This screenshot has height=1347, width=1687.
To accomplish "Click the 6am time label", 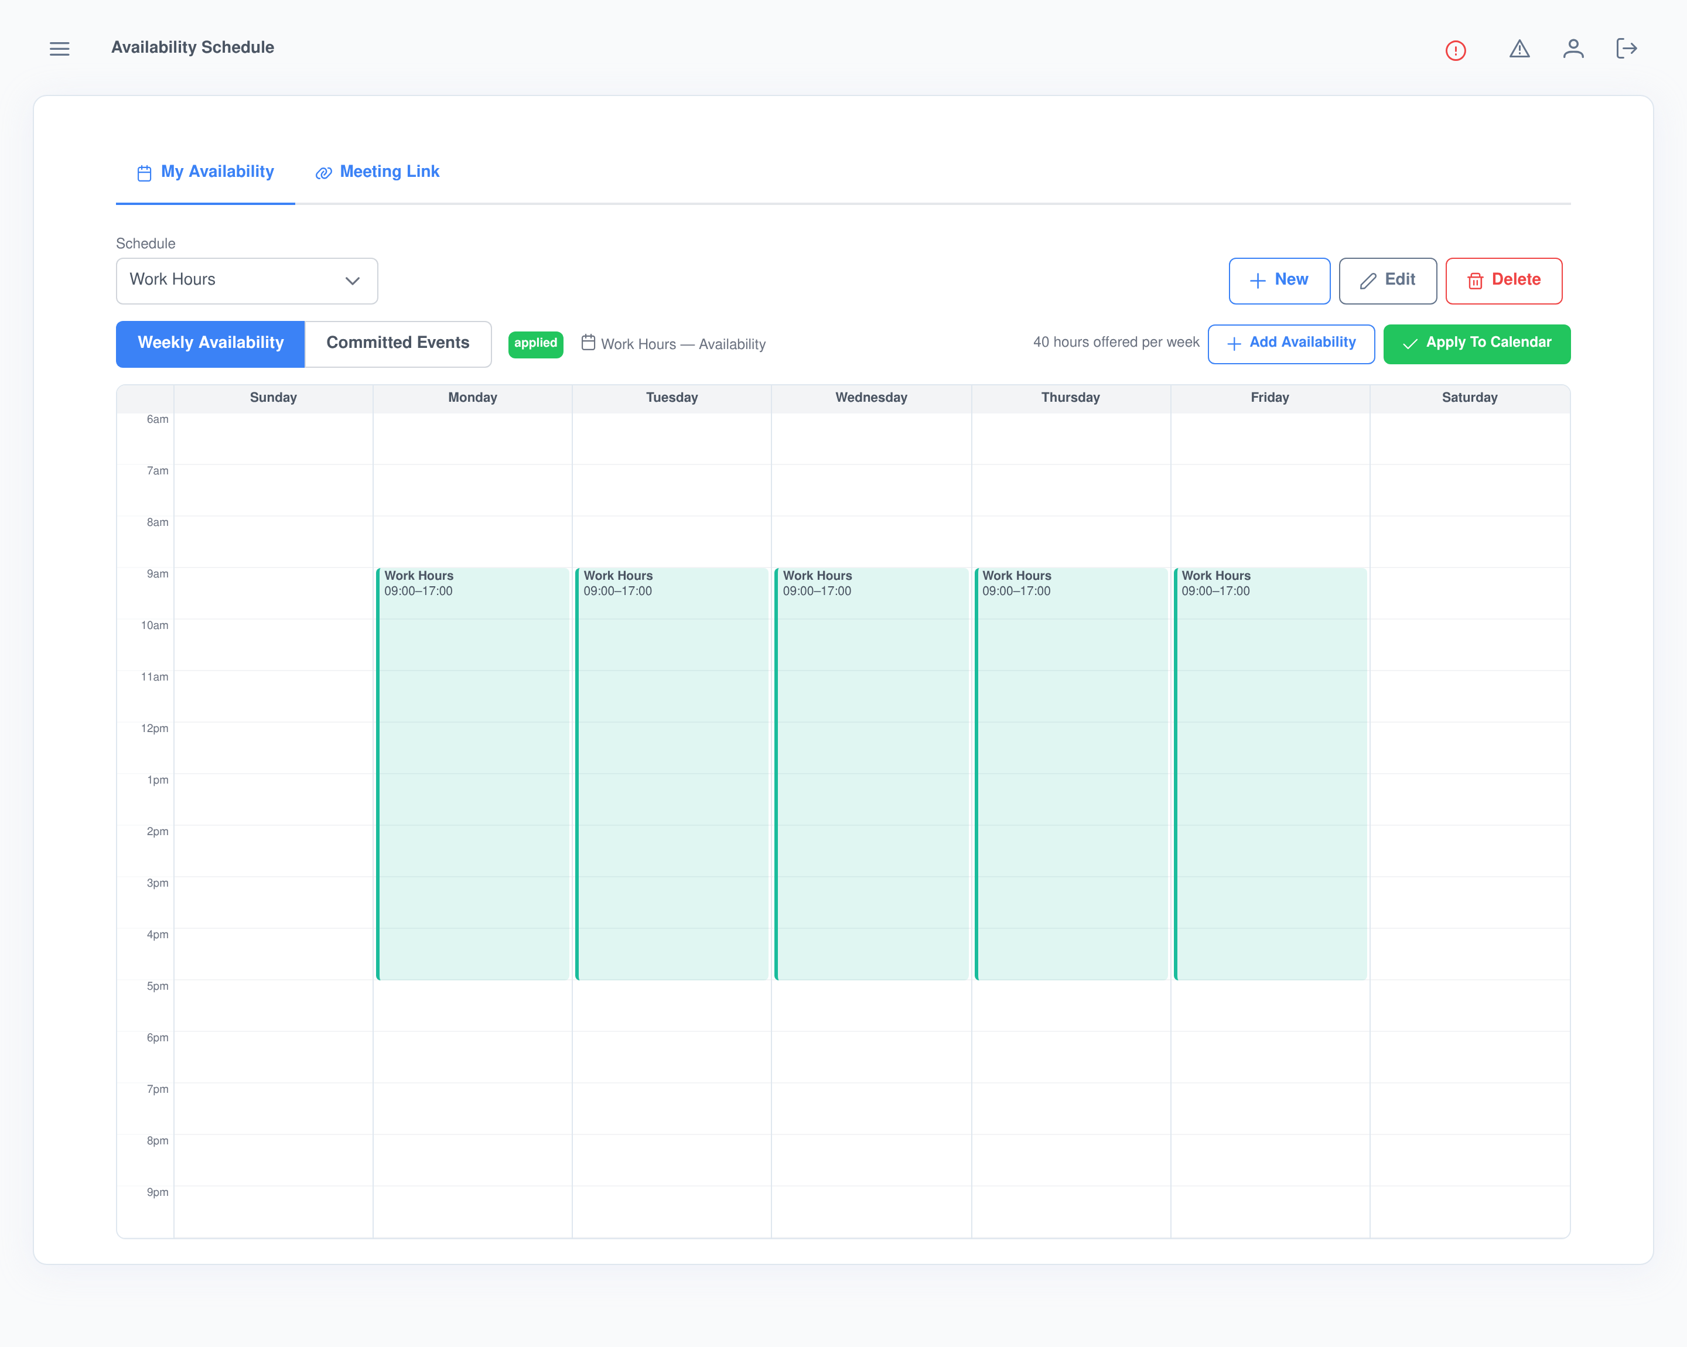I will coord(157,419).
